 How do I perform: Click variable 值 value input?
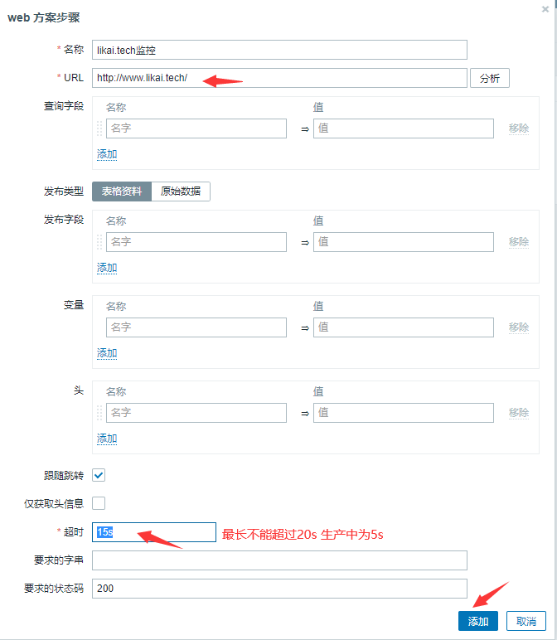click(x=404, y=327)
